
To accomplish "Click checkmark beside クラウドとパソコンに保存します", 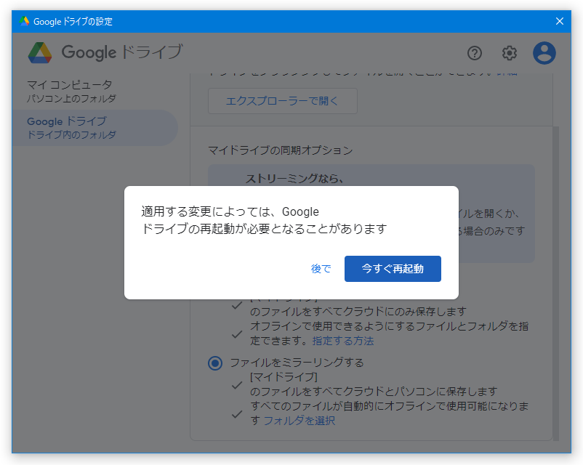I will pos(237,384).
